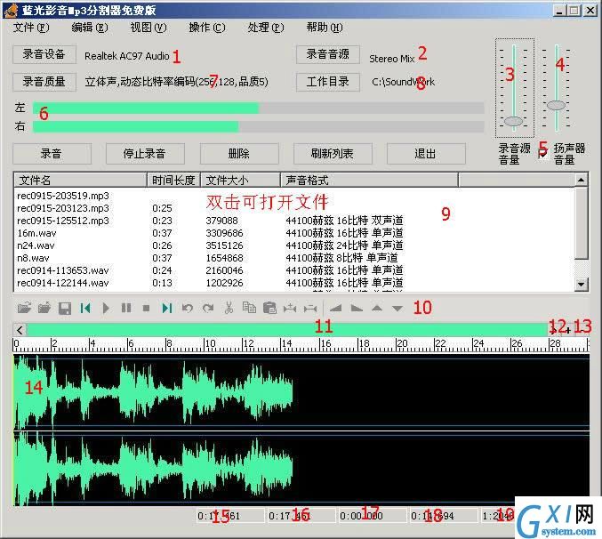Click the second folder (append file) icon

44,308
